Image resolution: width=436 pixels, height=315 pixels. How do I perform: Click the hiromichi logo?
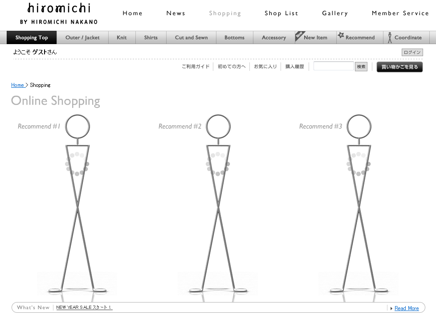(x=59, y=13)
